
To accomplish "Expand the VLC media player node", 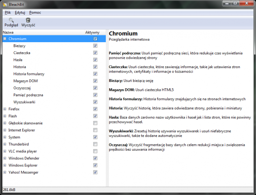I will pos(5,151).
